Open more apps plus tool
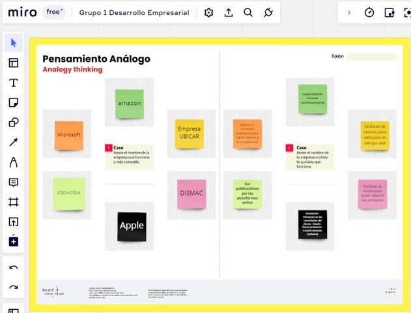The image size is (411, 313). pyautogui.click(x=14, y=241)
